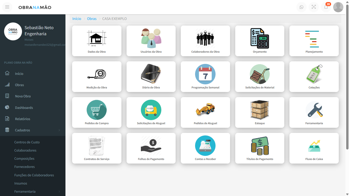Open Fornecedores submenu item
The height and width of the screenshot is (196, 349).
tap(25, 167)
